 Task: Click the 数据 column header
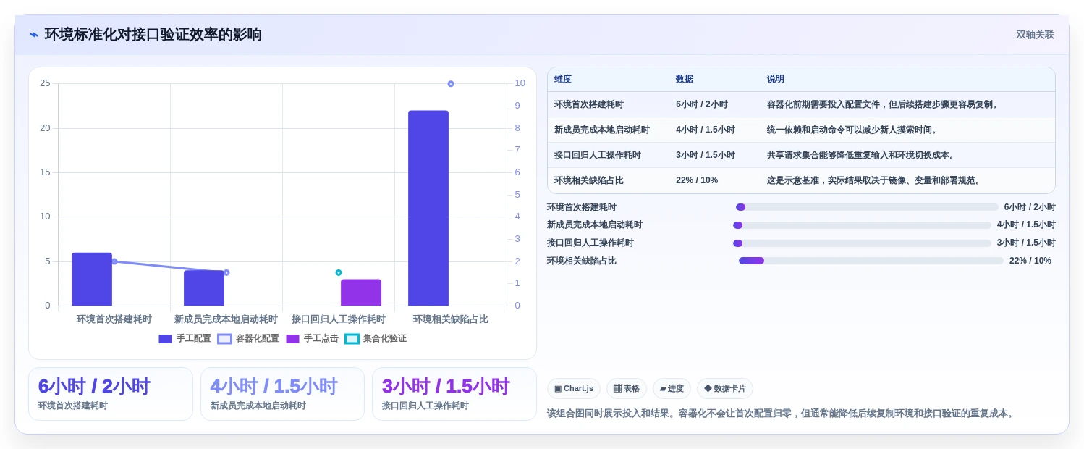click(x=685, y=79)
